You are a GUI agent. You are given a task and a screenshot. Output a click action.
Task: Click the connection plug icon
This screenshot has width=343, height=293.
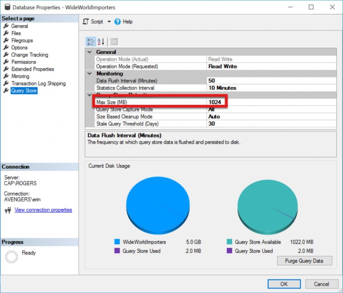pyautogui.click(x=8, y=210)
